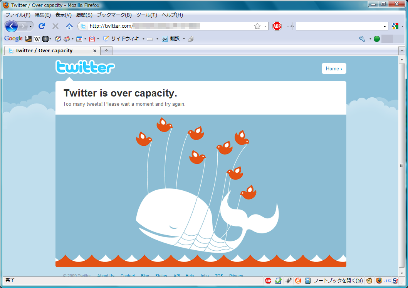This screenshot has height=288, width=408.
Task: Click the mail envelope toolbar icon
Action: (x=92, y=39)
